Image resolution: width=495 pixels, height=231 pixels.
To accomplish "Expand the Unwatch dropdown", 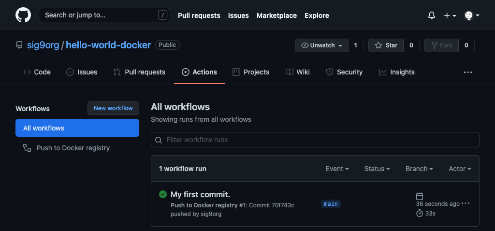I will (321, 45).
